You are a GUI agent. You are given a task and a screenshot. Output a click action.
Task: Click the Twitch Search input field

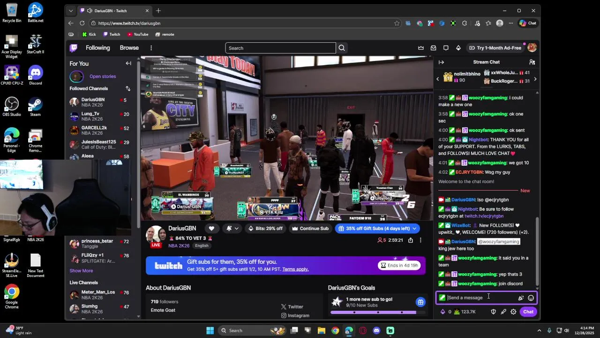click(280, 48)
